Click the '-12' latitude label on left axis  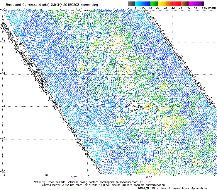pyautogui.click(x=3, y=41)
